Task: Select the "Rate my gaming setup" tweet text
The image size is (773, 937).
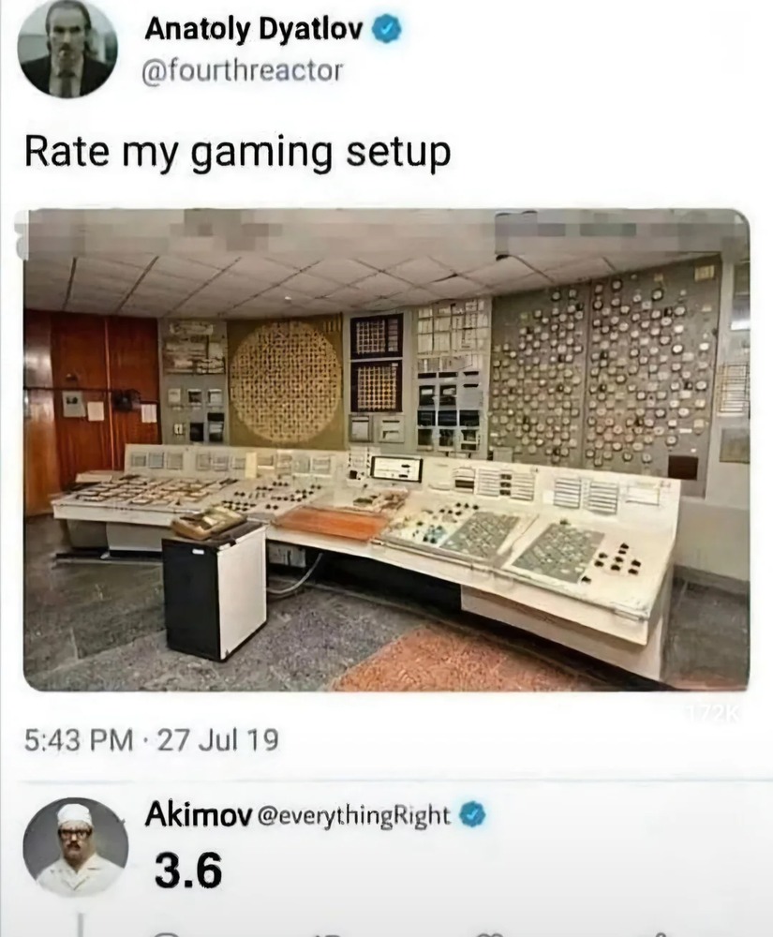Action: pyautogui.click(x=237, y=153)
